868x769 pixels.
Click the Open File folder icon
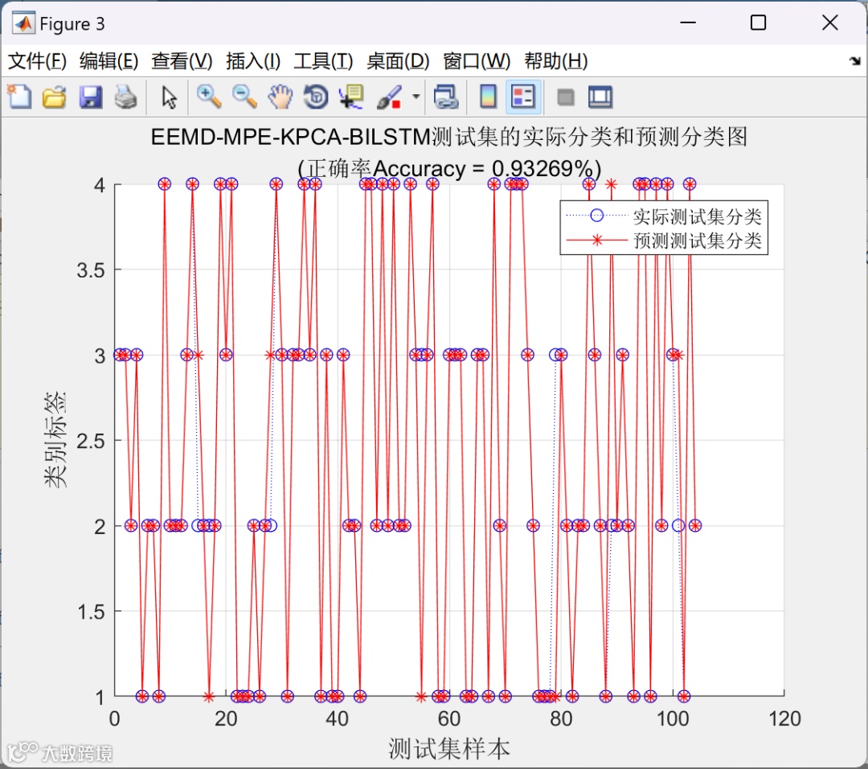pos(55,97)
